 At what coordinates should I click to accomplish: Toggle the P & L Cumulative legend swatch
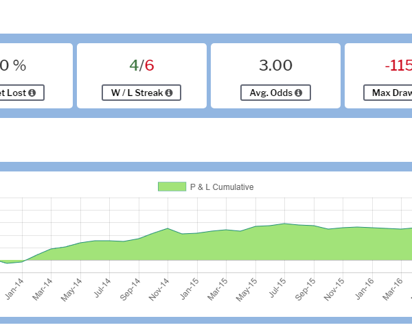(172, 187)
